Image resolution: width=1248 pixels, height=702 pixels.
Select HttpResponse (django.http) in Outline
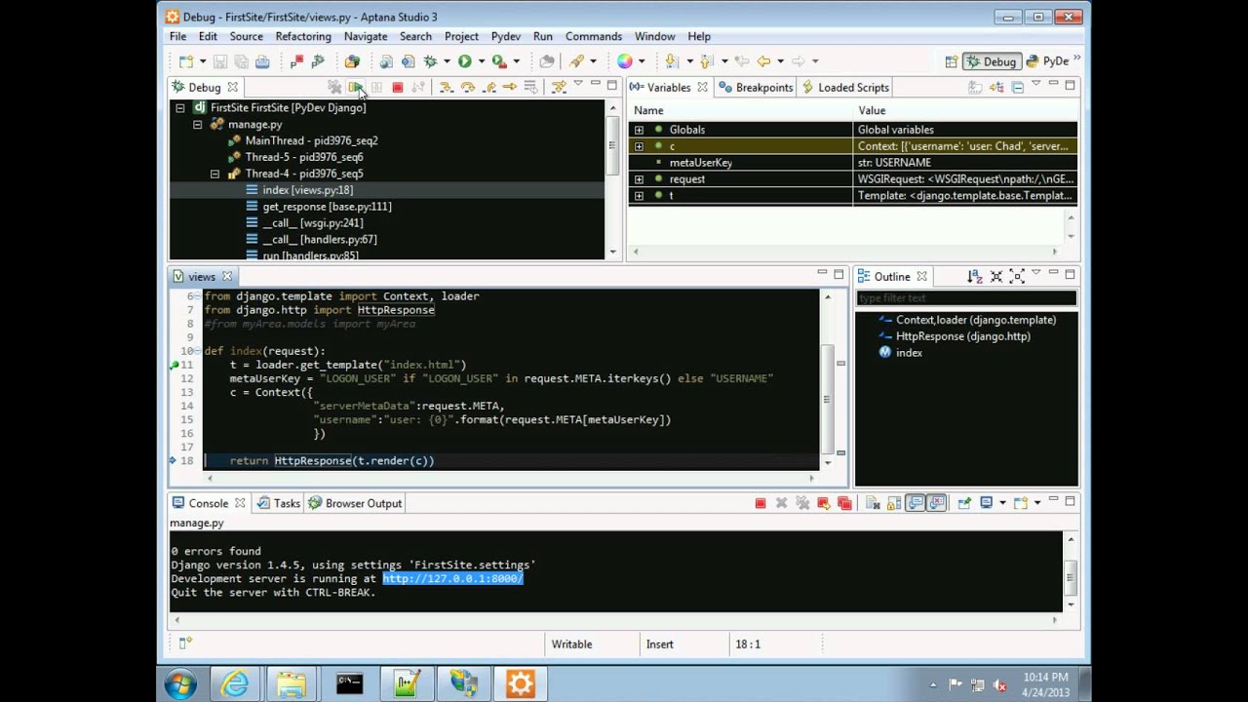click(962, 336)
